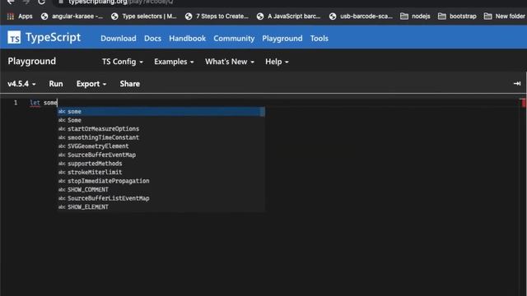The height and width of the screenshot is (296, 527).
Task: Select SVGGeometryElement suggestion
Action: 161,146
